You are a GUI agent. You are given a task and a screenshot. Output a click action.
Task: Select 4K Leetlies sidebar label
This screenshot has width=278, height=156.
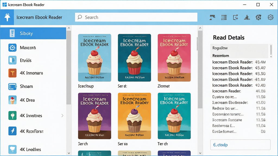[x=30, y=149]
